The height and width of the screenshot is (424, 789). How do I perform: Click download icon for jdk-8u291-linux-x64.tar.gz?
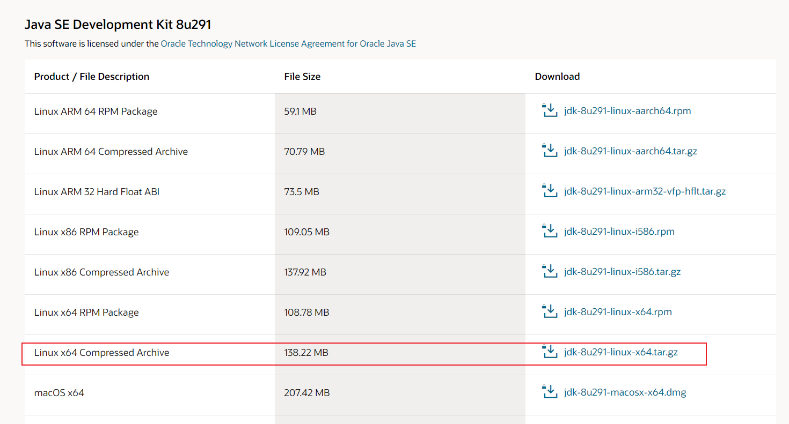tap(550, 352)
